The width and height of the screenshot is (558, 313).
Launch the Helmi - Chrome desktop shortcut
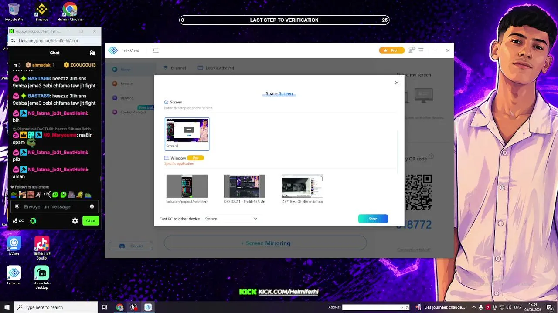70,12
